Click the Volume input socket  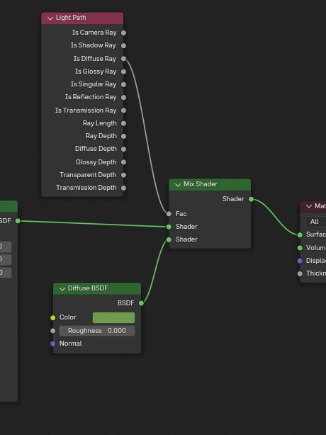300,248
